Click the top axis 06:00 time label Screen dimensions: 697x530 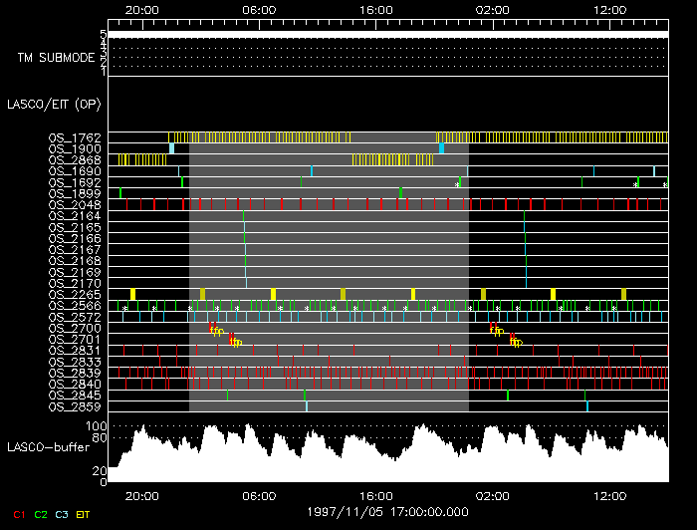coord(259,10)
